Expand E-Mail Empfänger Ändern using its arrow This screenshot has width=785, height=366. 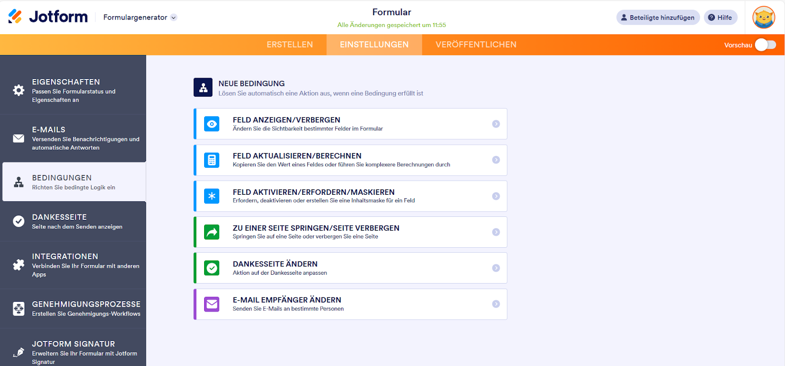pyautogui.click(x=496, y=304)
